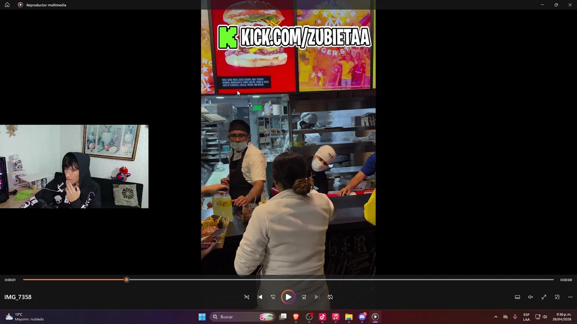Screen dimensions: 577x324
Task: Open Task View from taskbar
Action: click(283, 317)
